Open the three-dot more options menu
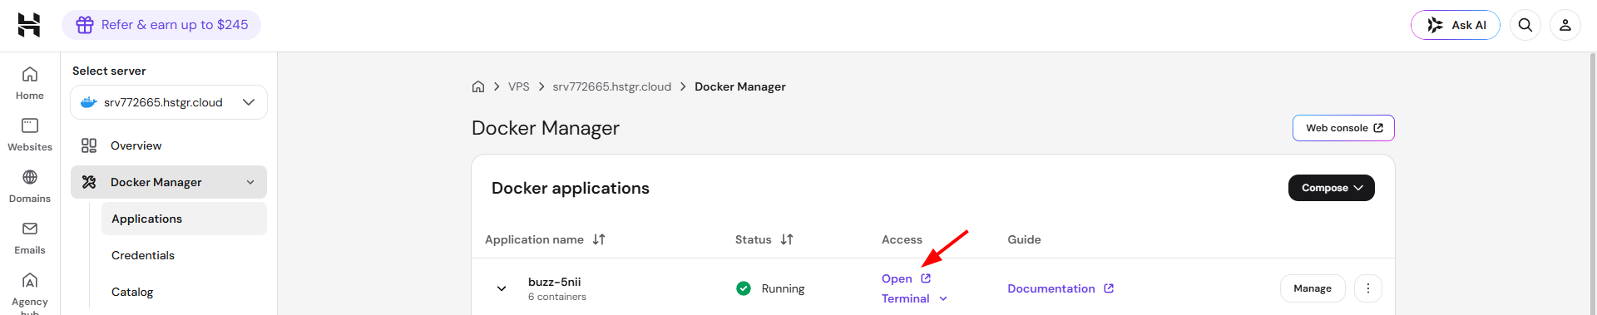The width and height of the screenshot is (1597, 315). (1368, 288)
